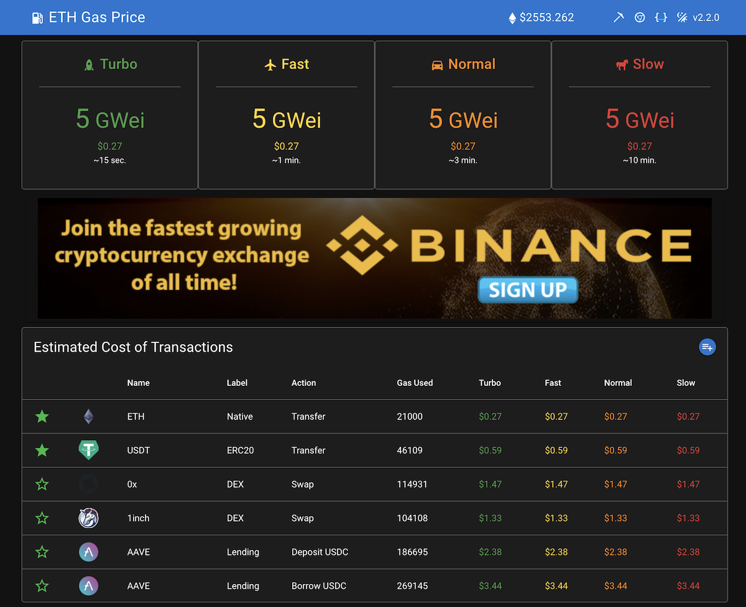Viewport: 746px width, 607px height.
Task: Click the 114931 gas used cell
Action: 412,484
